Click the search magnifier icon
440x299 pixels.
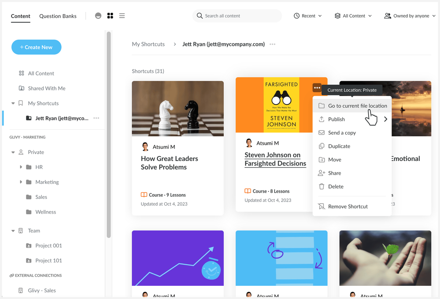pos(200,16)
